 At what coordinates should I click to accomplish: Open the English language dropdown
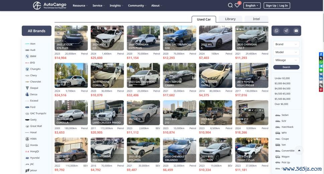click(x=252, y=6)
